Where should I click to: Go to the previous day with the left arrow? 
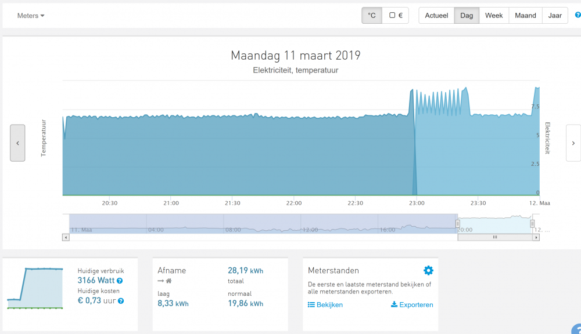[x=17, y=143]
